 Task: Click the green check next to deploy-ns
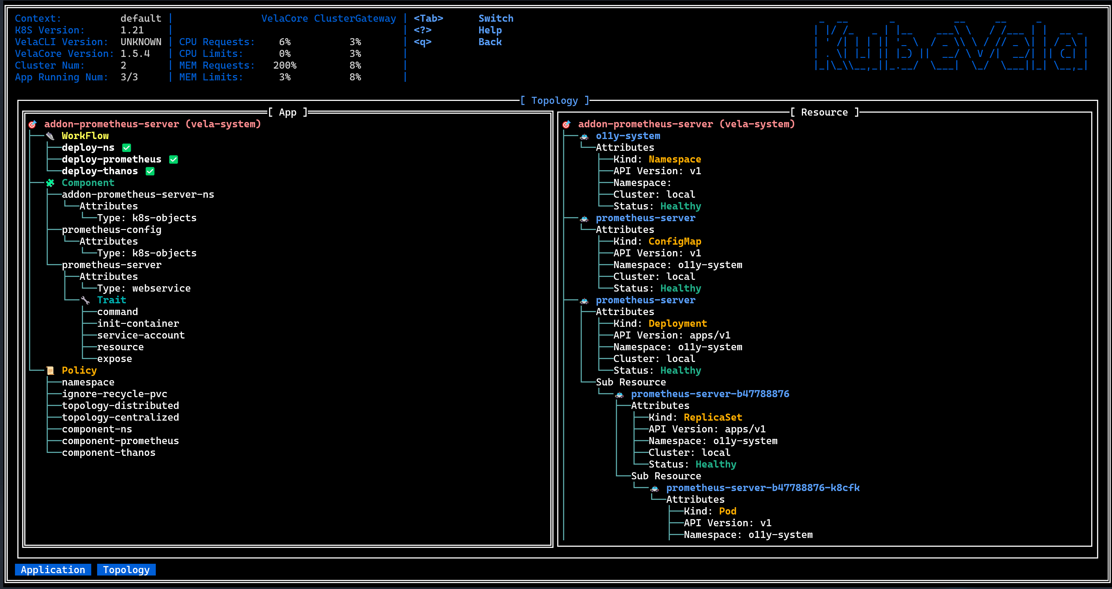click(x=126, y=148)
